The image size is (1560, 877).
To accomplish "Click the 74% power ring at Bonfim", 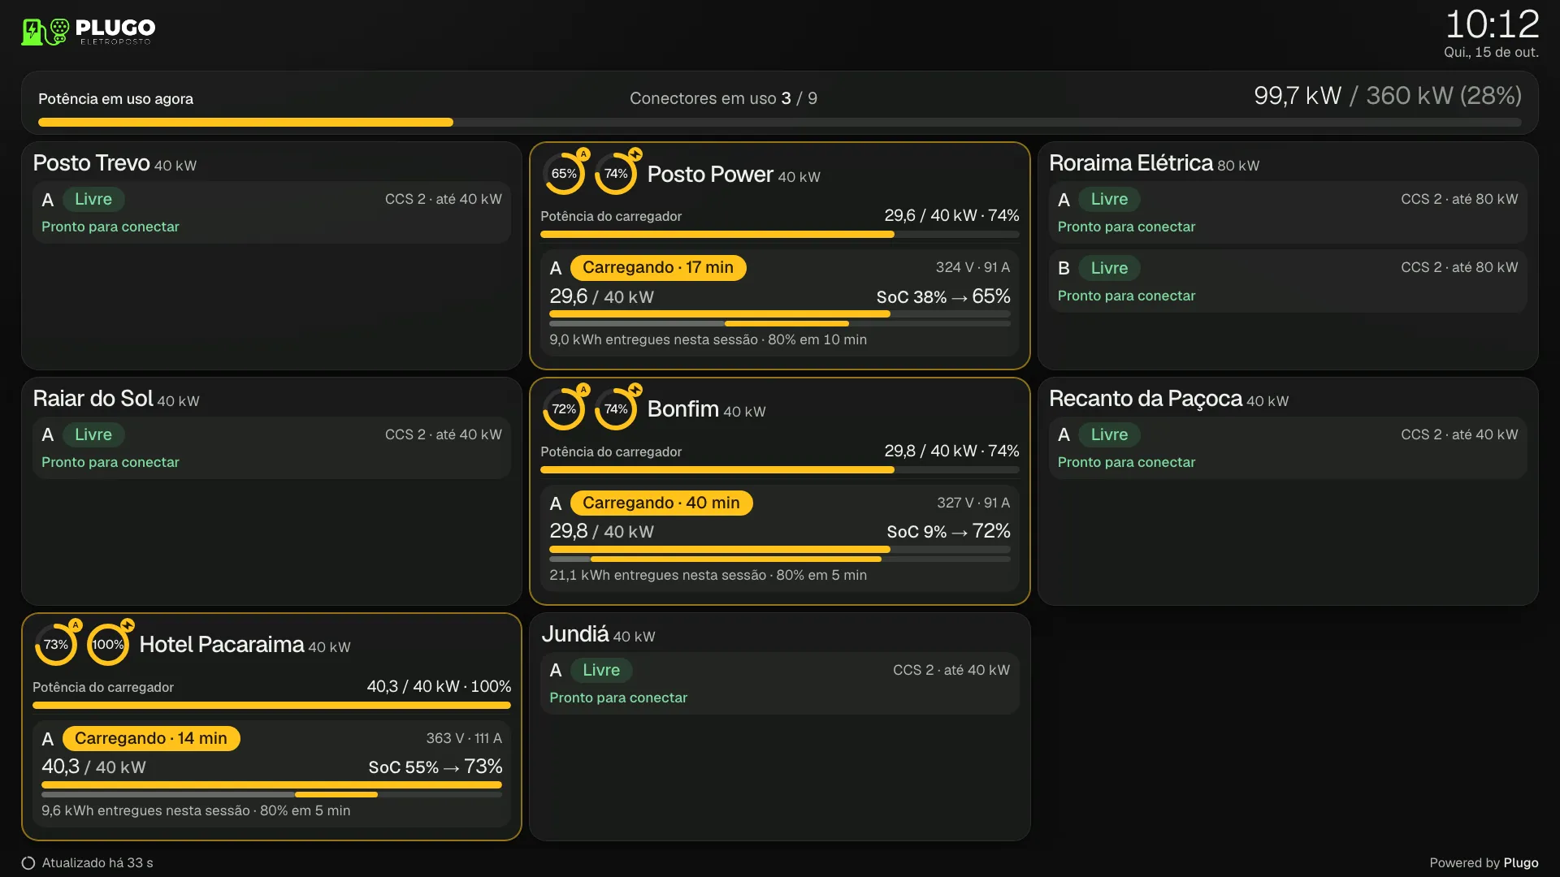I will pos(616,409).
